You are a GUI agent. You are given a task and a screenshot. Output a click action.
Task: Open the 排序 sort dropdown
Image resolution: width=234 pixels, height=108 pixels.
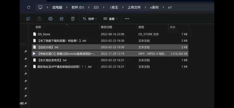[90, 19]
